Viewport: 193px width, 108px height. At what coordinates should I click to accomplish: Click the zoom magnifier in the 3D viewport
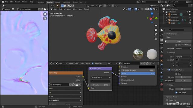(x=156, y=25)
